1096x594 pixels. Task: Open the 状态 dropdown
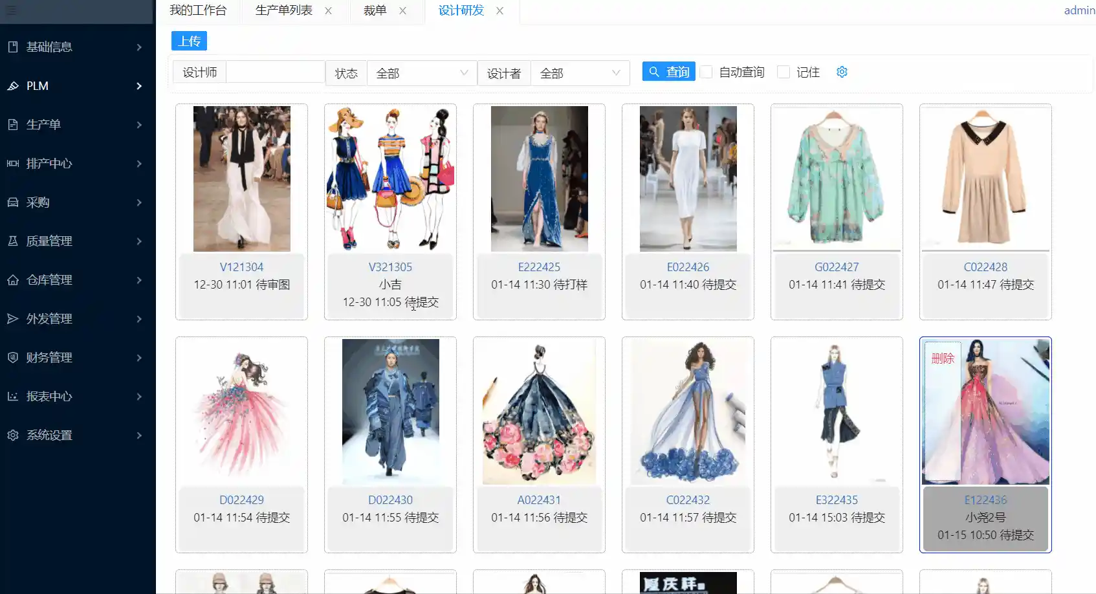[422, 73]
